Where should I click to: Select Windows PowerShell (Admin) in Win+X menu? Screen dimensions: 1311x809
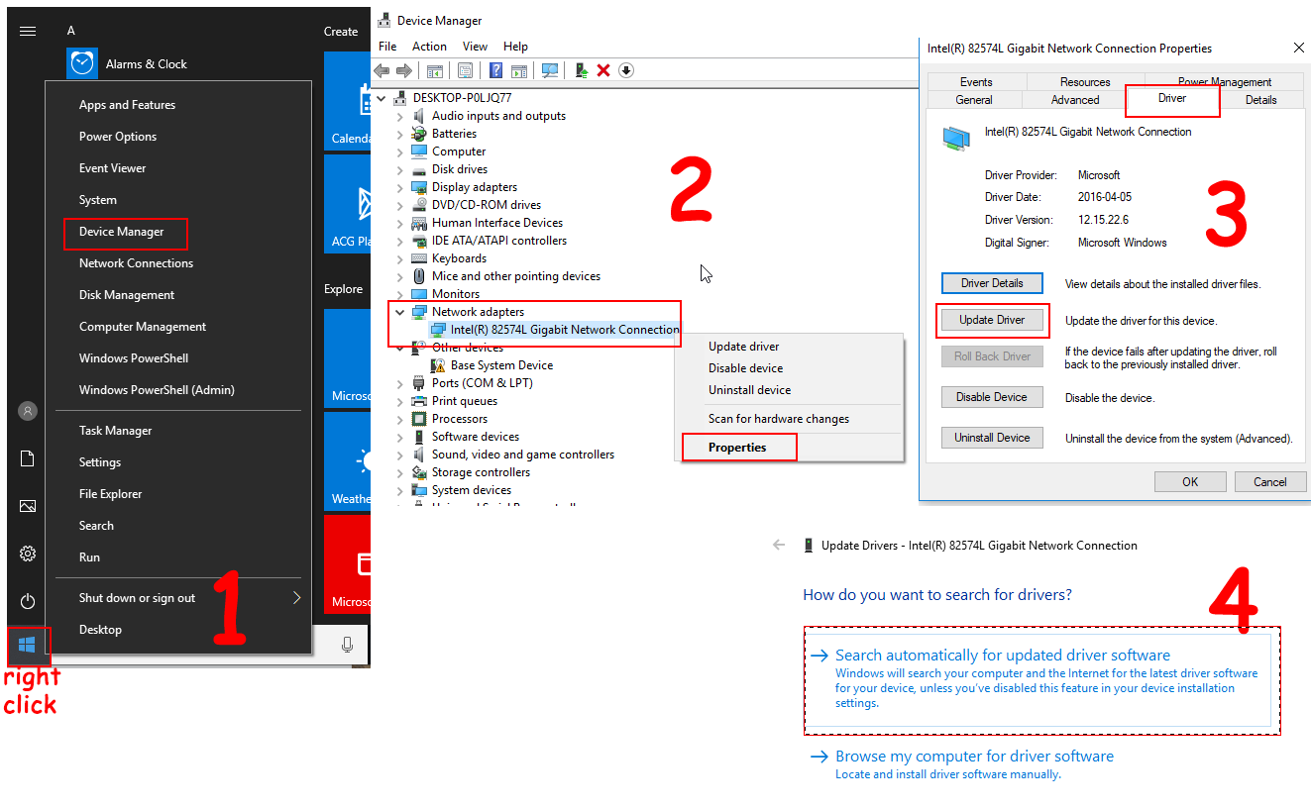157,390
